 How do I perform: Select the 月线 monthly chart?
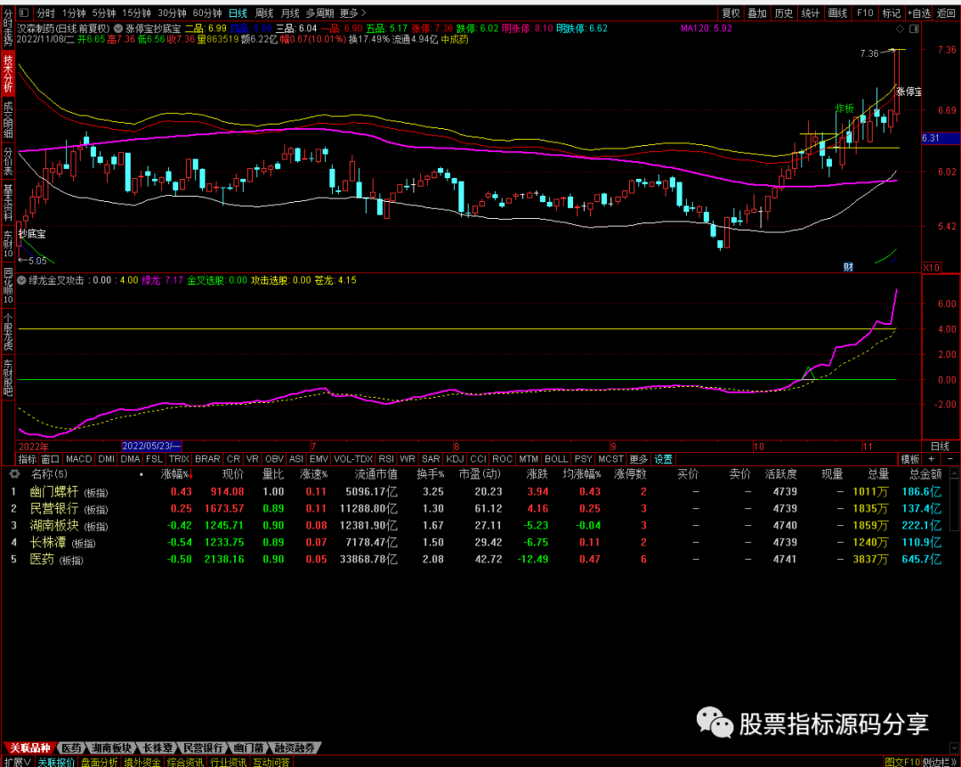tap(290, 12)
